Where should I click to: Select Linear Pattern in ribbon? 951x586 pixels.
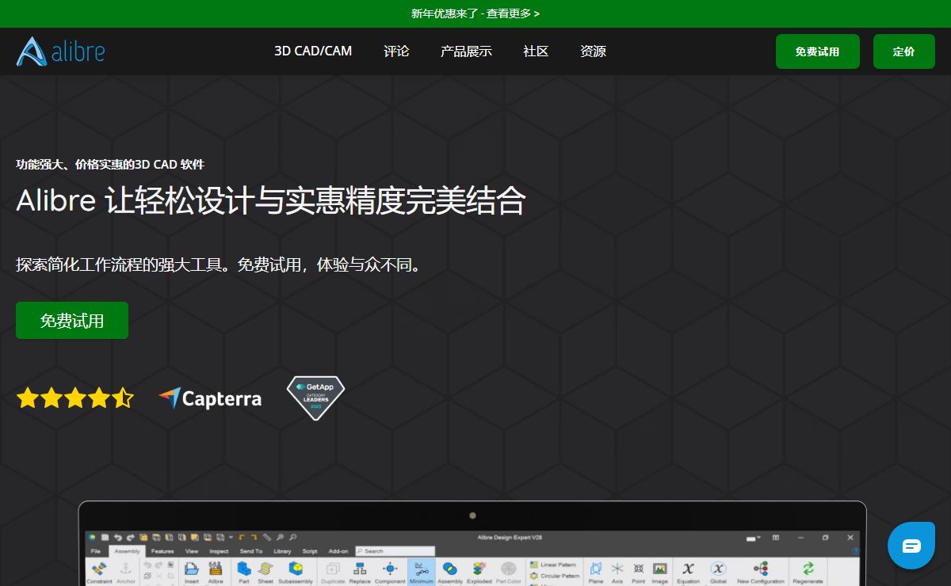(552, 565)
